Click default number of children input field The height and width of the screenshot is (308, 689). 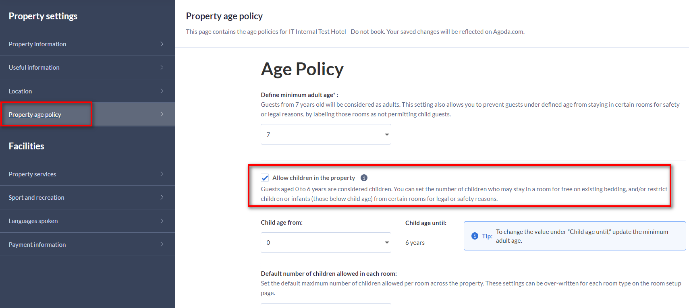click(326, 306)
